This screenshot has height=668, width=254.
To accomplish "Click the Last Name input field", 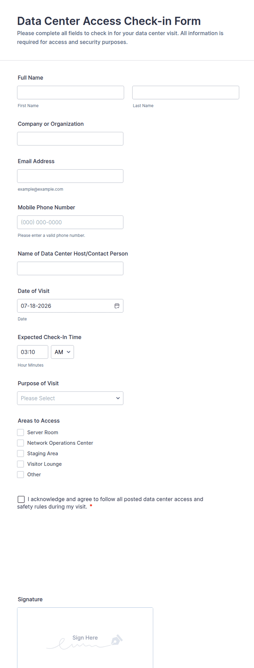I will point(186,93).
